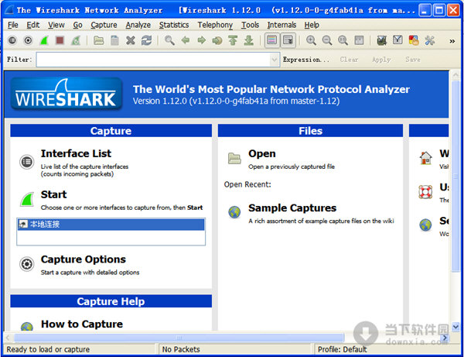Go back in packet history arrow
464x357 pixels.
pos(186,40)
